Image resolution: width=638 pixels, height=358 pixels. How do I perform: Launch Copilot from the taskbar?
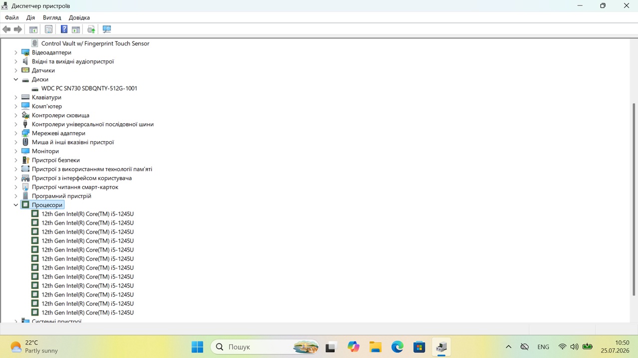click(353, 347)
